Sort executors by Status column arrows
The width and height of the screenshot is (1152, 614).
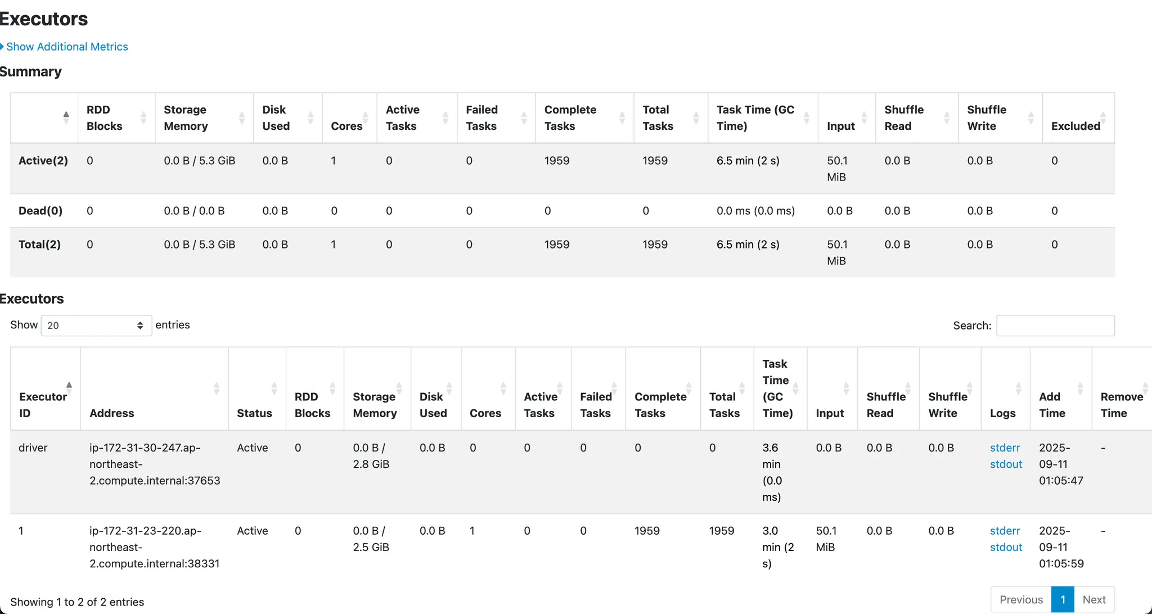(x=274, y=388)
